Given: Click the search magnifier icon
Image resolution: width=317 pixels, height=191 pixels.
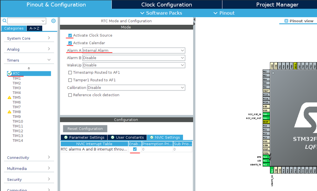Looking at the screenshot, I should pyautogui.click(x=4, y=21).
